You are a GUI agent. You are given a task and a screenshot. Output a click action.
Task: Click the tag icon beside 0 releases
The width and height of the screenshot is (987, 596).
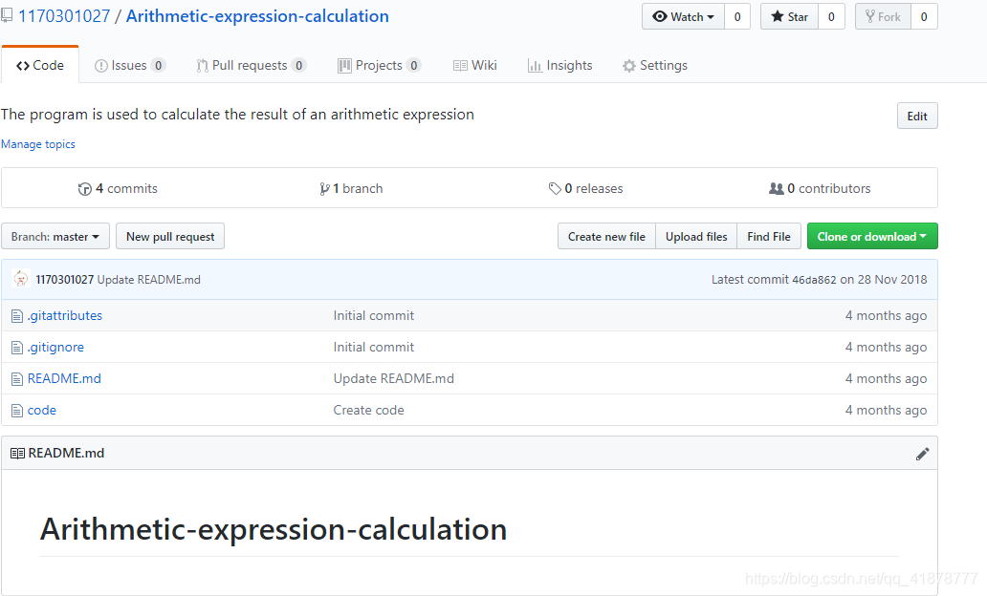555,188
